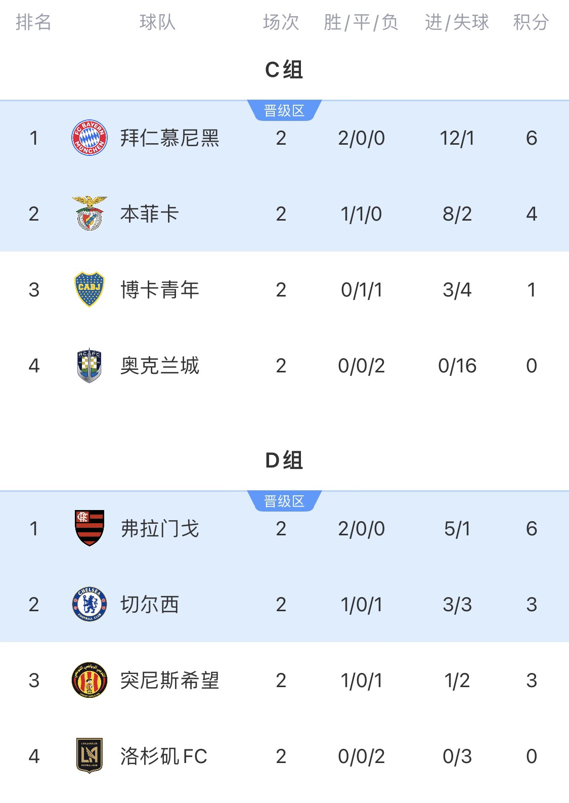Click the 晋级区 badge in Group D
This screenshot has height=803, width=569.
284,501
